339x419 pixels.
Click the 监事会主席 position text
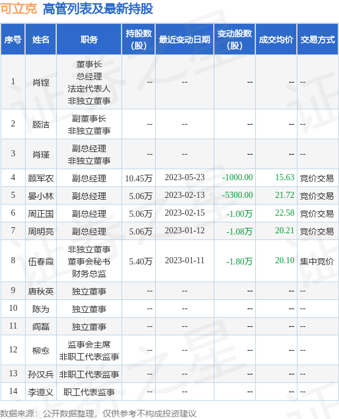coord(89,344)
